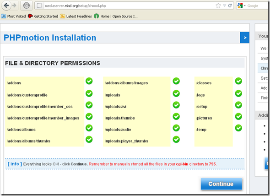Select the highlighted Chmod step in sidebar

(264, 68)
